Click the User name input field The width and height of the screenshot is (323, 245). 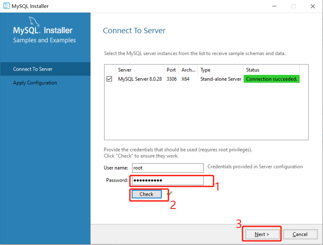[168, 168]
